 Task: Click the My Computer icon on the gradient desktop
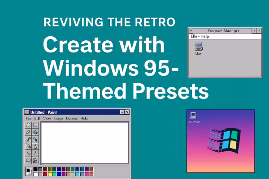coord(194,118)
